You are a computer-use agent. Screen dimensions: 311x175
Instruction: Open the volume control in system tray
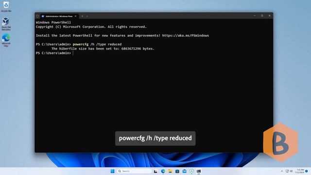click(291, 171)
